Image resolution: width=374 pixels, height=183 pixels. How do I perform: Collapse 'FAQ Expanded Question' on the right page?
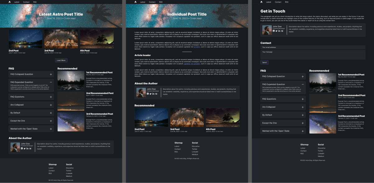(x=303, y=84)
